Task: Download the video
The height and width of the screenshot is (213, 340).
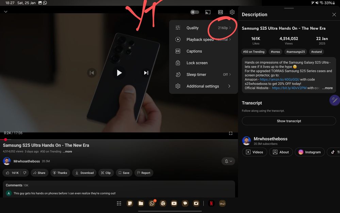Action: [84, 173]
